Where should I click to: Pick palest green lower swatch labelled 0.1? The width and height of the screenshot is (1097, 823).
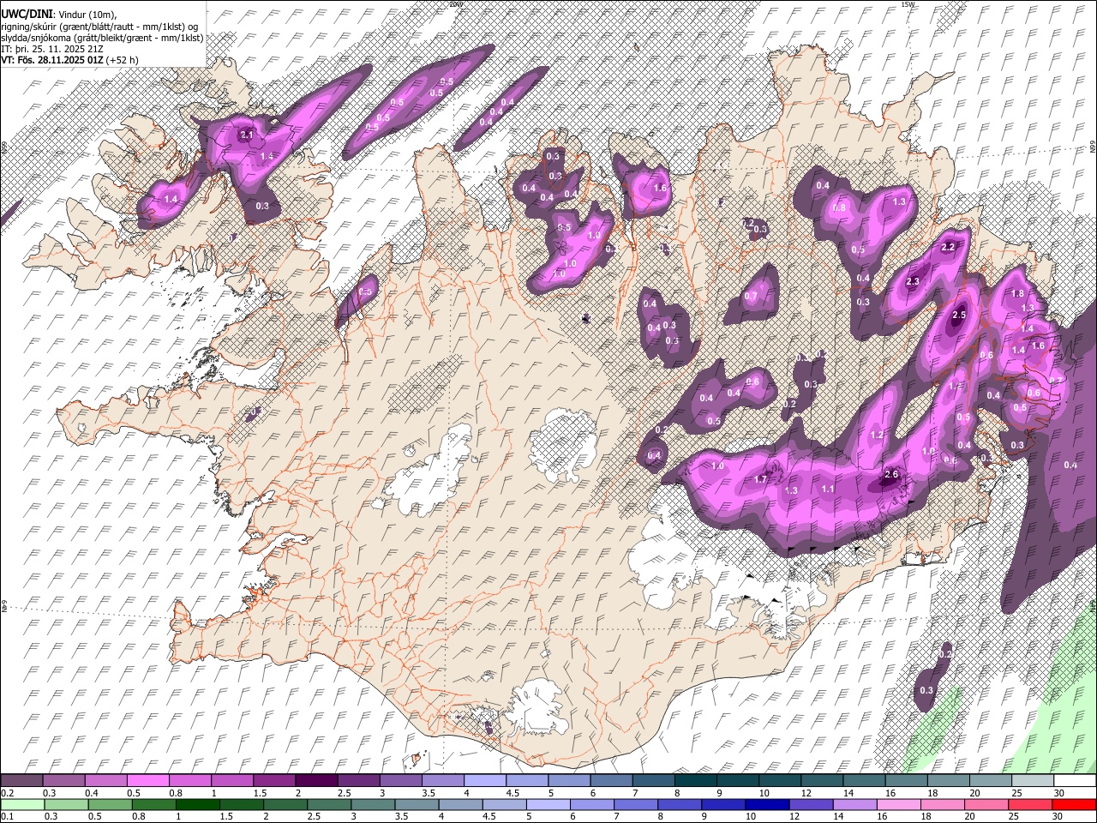22,804
